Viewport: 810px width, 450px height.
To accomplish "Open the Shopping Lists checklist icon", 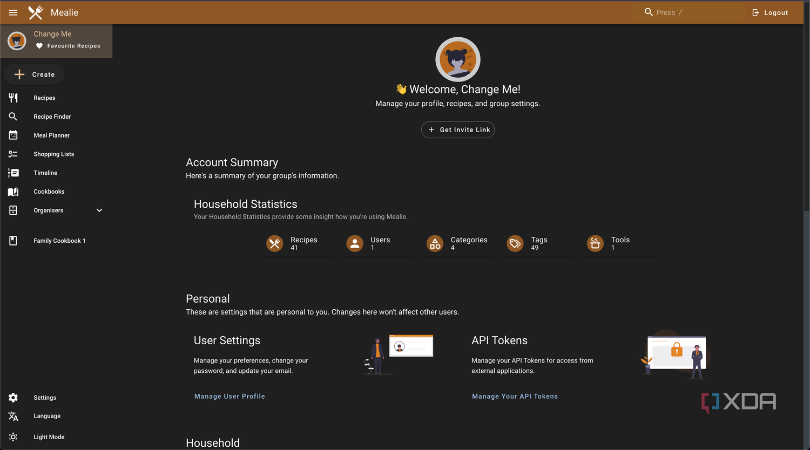I will tap(13, 154).
